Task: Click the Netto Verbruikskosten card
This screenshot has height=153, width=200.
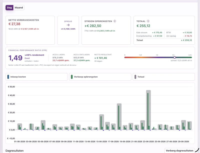Action: pyautogui.click(x=30, y=30)
